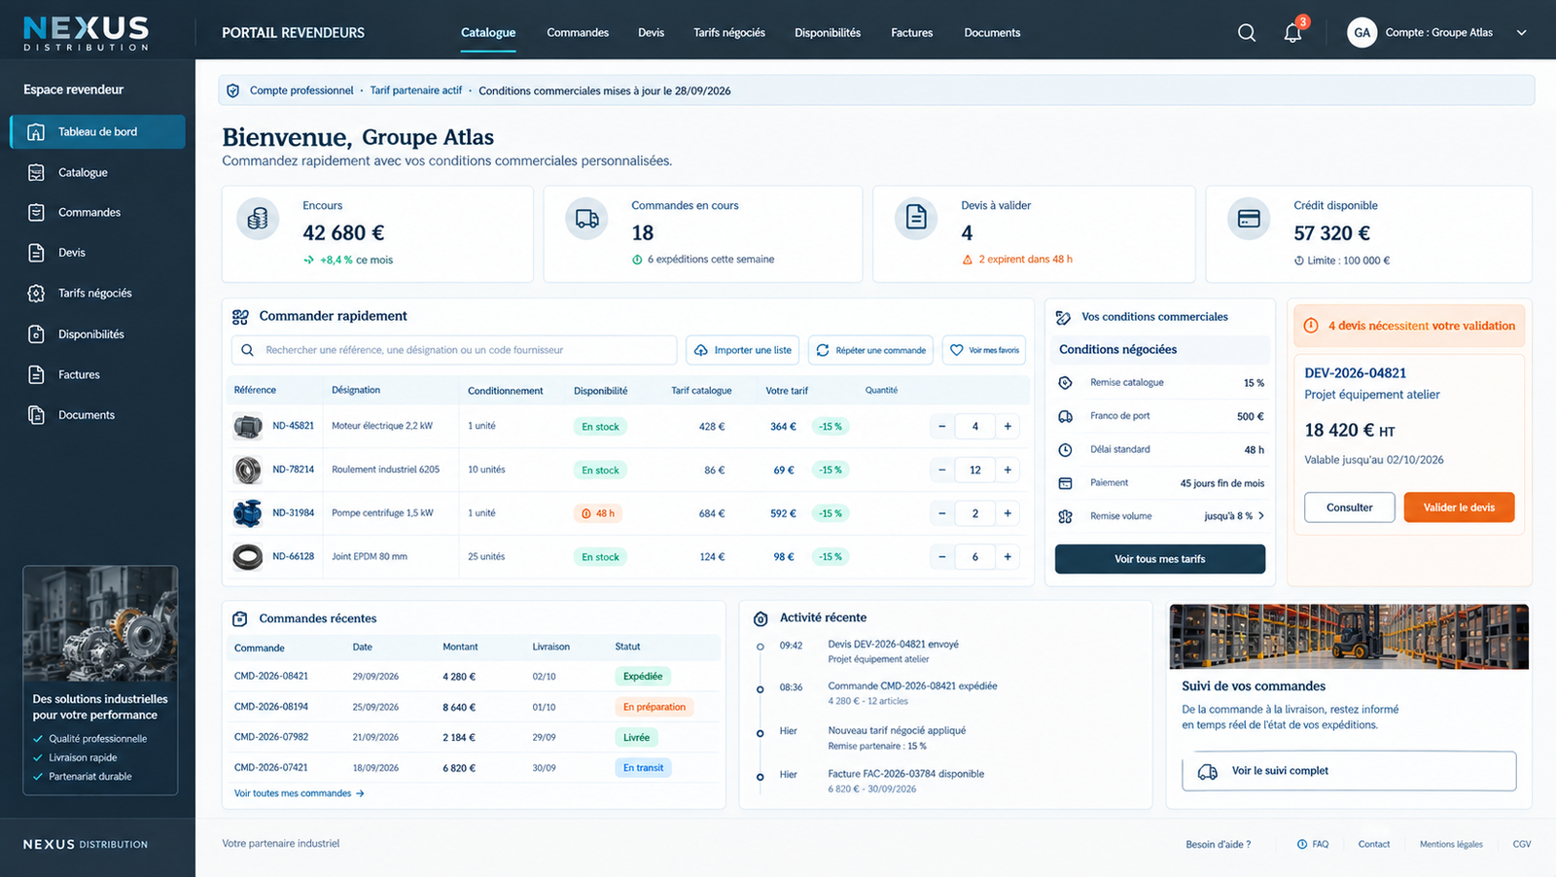Open the FAQ footer link
Image resolution: width=1556 pixels, height=877 pixels.
pyautogui.click(x=1313, y=844)
